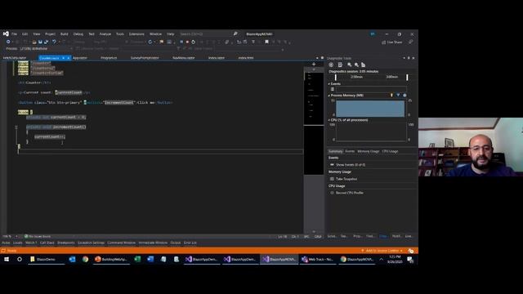
Task: Close the active Counter.razor tab
Action: 69,58
